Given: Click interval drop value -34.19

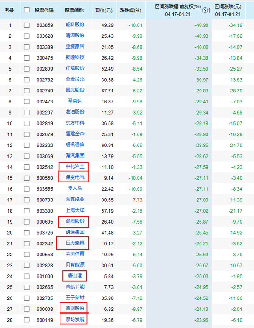Looking at the screenshot, I should 236,25.
